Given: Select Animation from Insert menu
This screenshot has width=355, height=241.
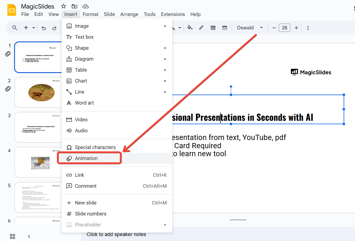Looking at the screenshot, I should (x=86, y=158).
